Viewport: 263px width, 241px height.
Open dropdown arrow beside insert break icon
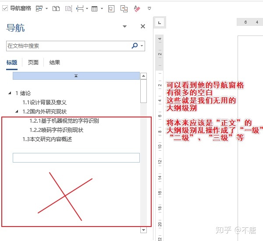(87, 8)
